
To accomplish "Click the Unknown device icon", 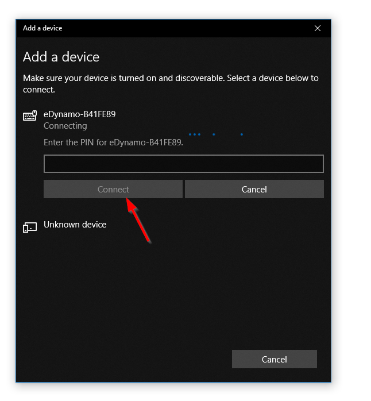I will click(30, 226).
